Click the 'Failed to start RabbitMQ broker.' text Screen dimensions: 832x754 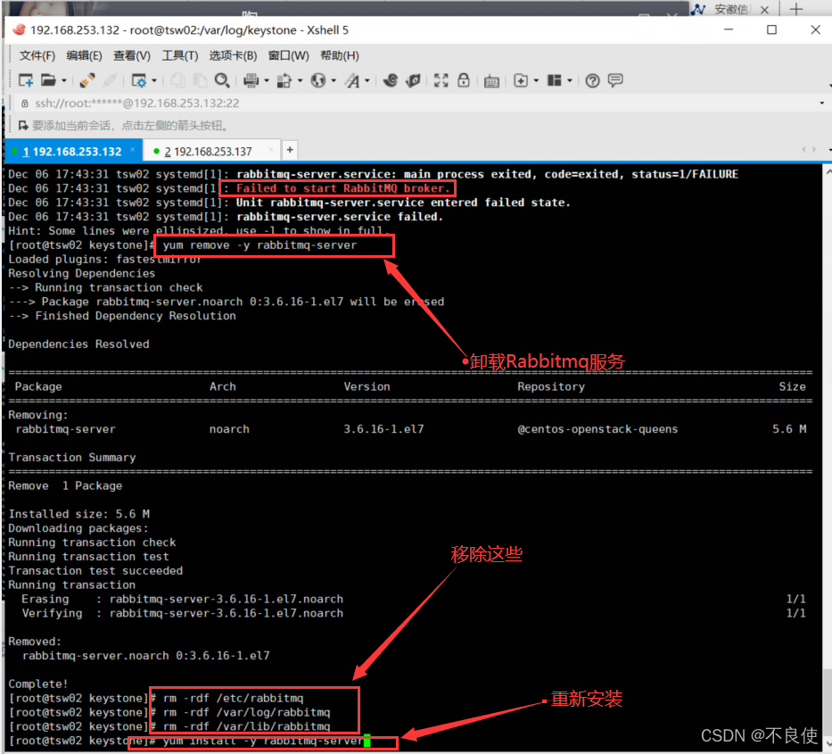342,188
